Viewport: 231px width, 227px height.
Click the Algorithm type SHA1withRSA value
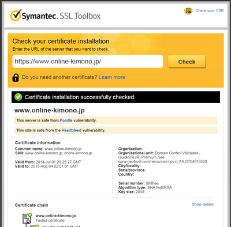[159, 188]
